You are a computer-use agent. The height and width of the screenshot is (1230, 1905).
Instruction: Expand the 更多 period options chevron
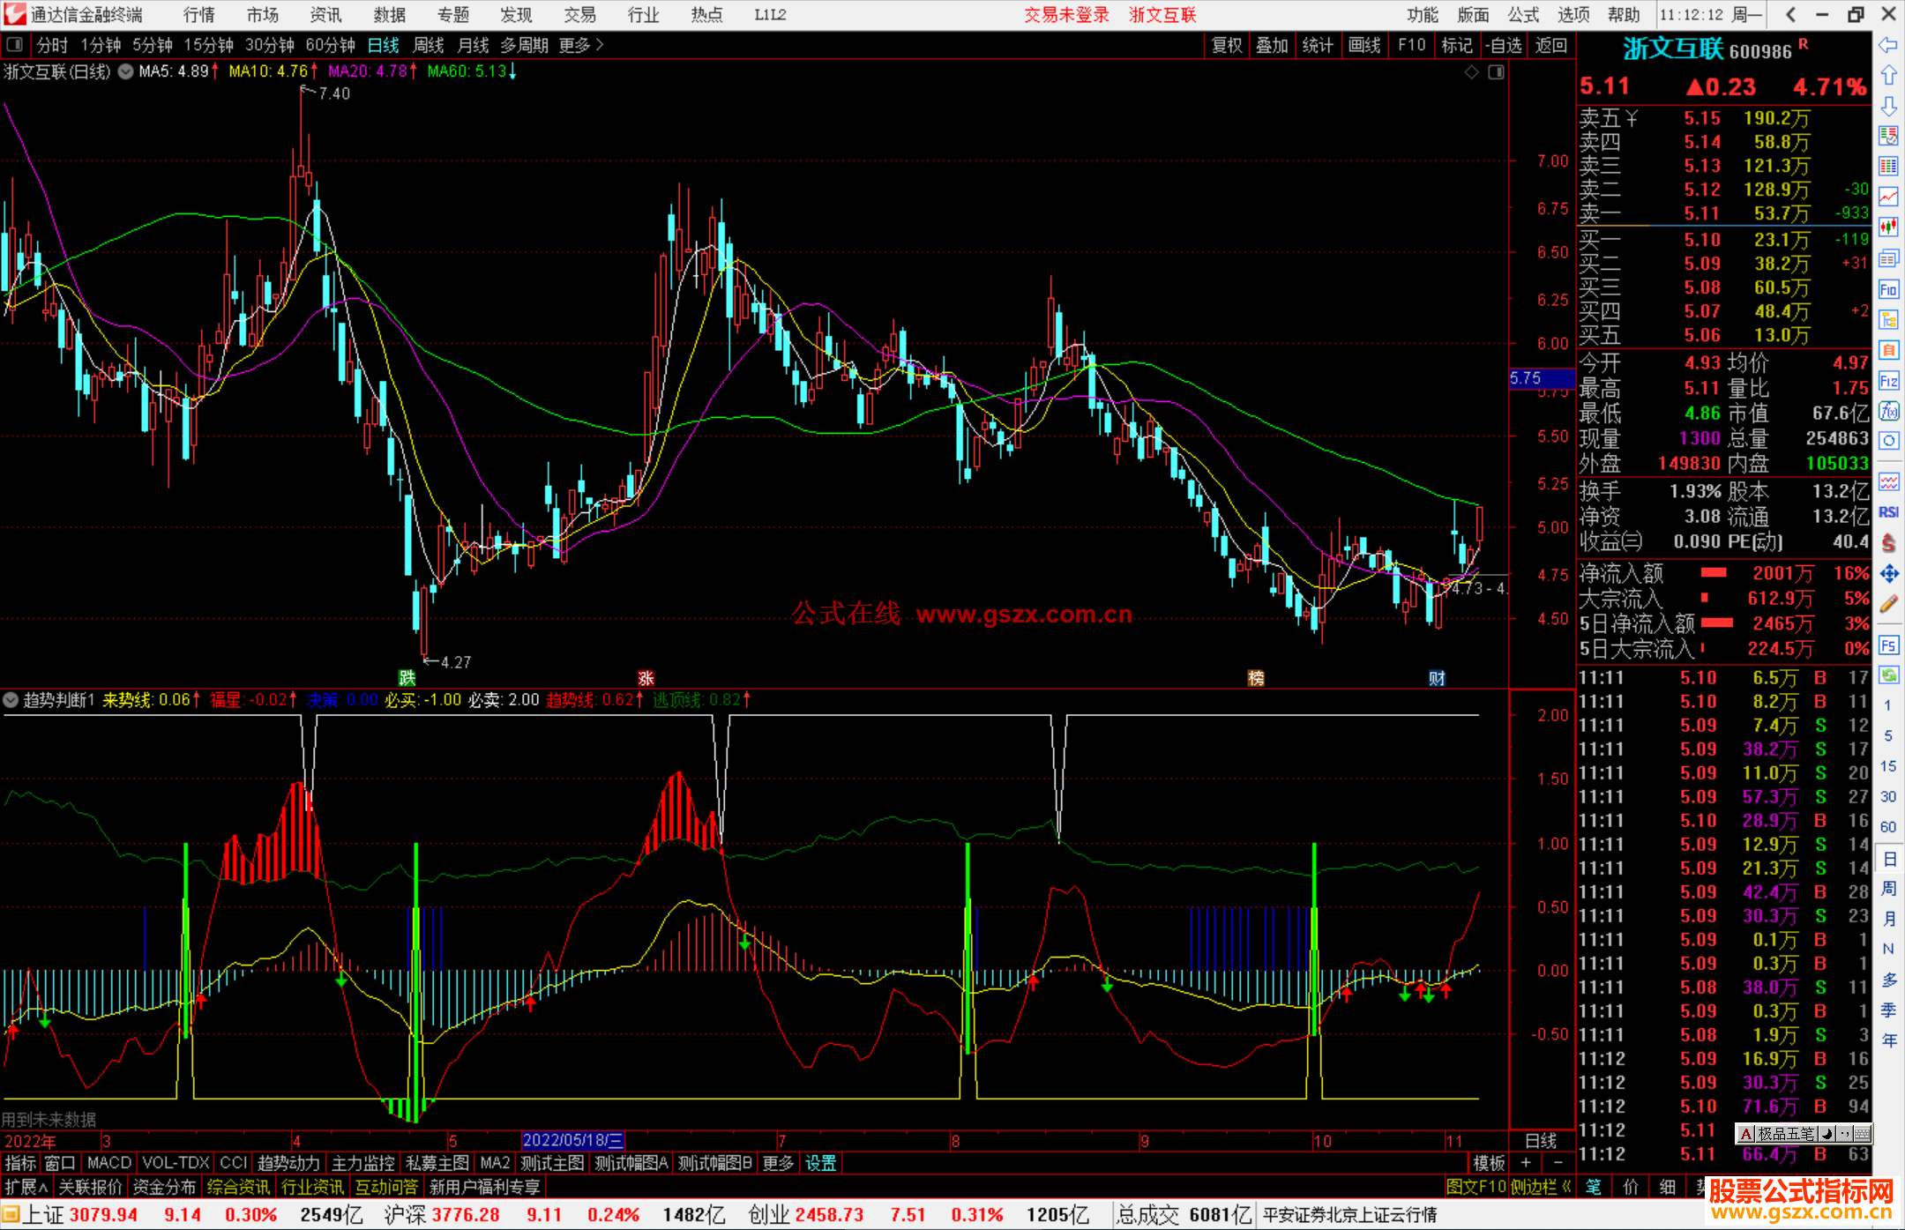(x=600, y=45)
